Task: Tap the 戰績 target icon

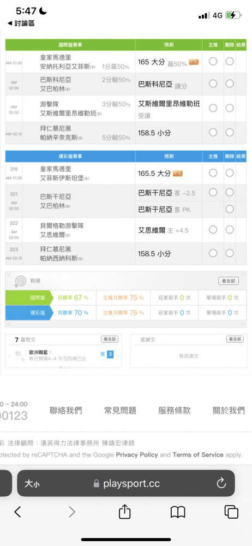Action: coord(20,281)
